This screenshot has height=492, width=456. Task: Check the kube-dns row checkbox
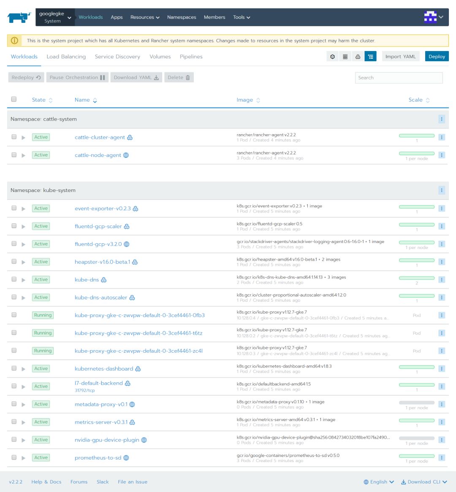[x=14, y=279]
